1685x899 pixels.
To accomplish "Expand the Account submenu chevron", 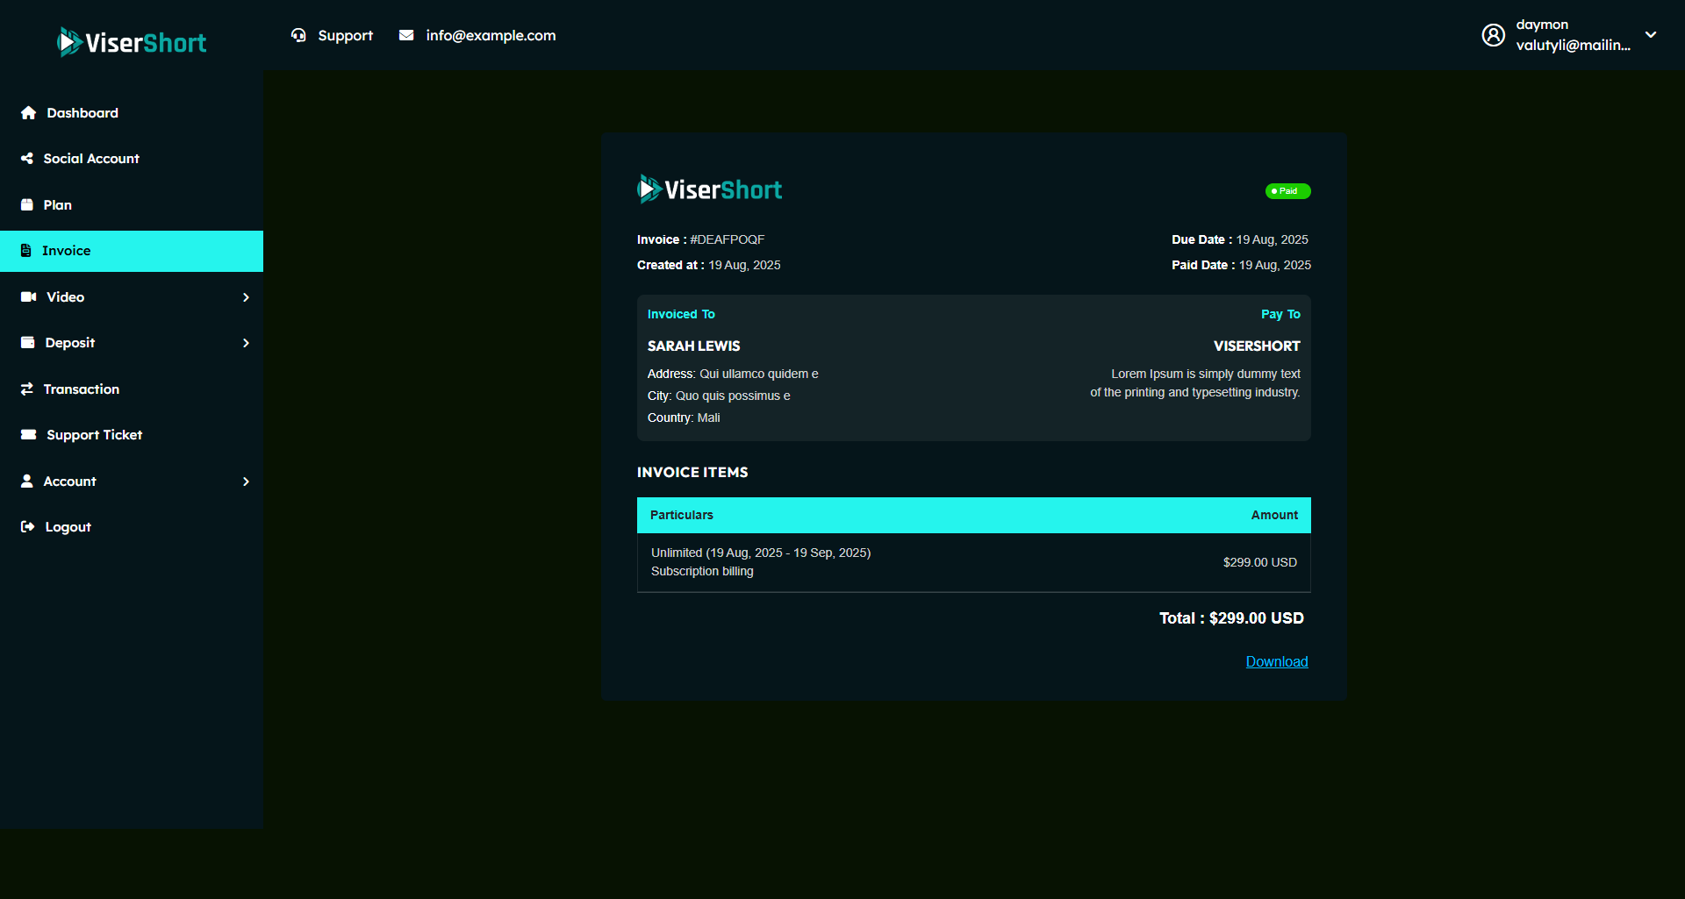I will (246, 482).
